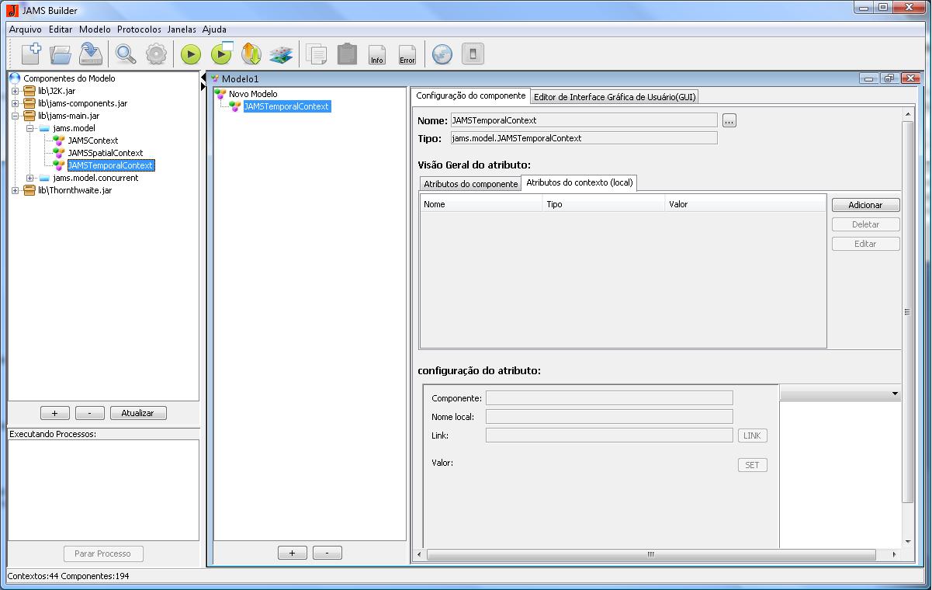
Task: Click the Atualizar button
Action: pyautogui.click(x=138, y=413)
